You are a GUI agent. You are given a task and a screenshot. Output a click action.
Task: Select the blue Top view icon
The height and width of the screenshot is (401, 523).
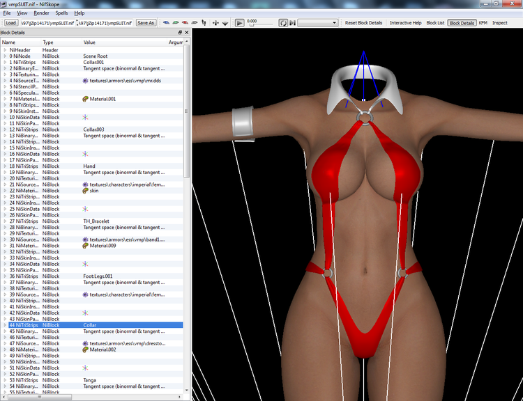pyautogui.click(x=166, y=23)
